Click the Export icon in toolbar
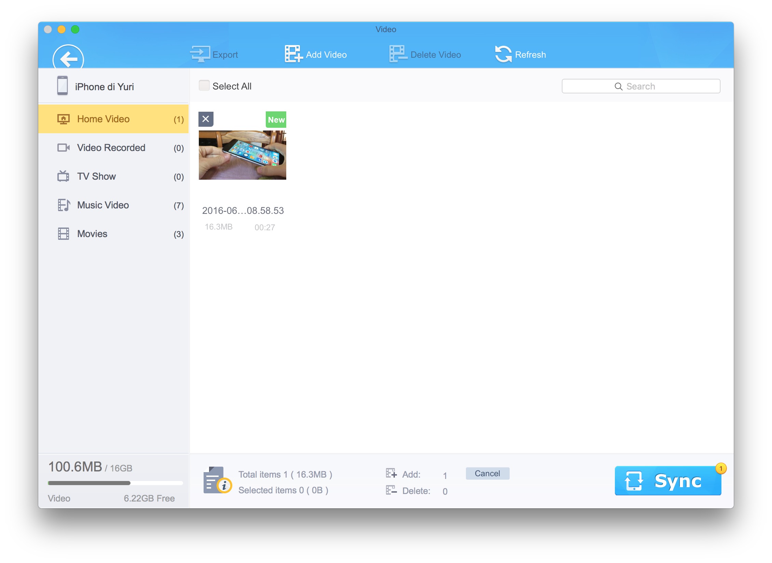The image size is (772, 563). [200, 54]
